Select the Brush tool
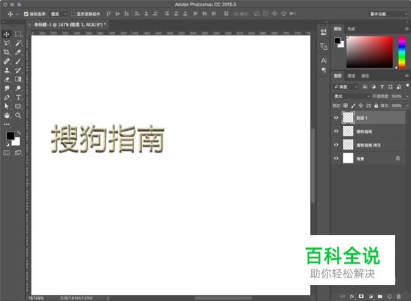Viewport: 411px width, 301px height. [x=18, y=61]
